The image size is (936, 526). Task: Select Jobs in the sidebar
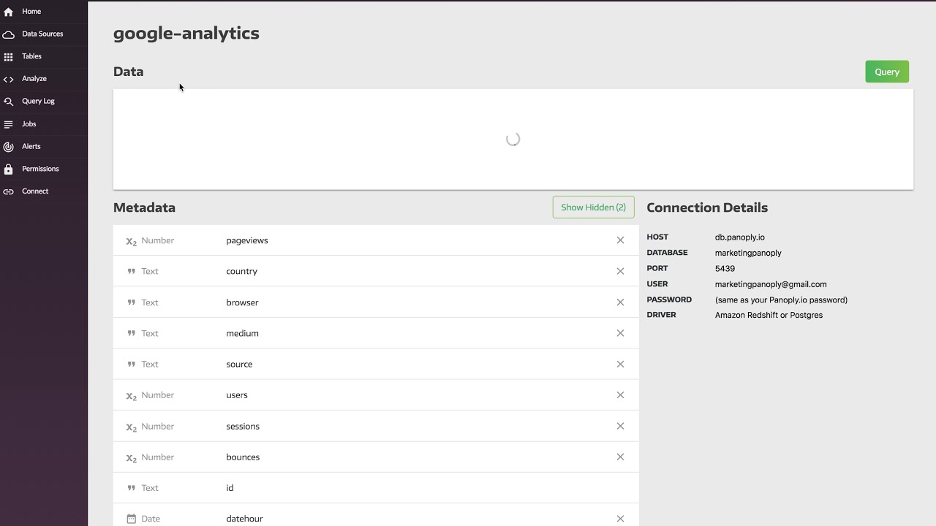click(29, 124)
